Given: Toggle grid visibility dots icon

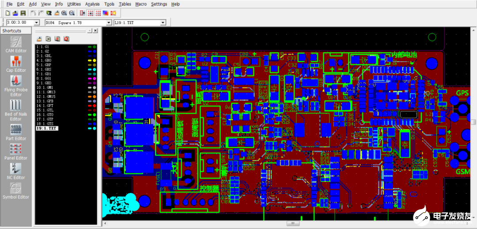Looking at the screenshot, I should [98, 13].
